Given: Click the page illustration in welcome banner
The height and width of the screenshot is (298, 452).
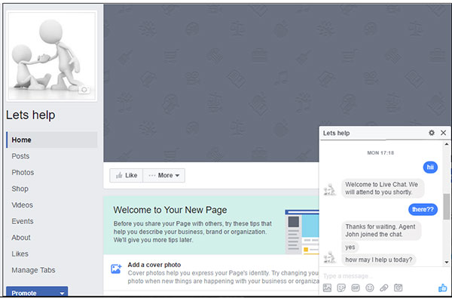Looking at the screenshot, I should [x=302, y=232].
